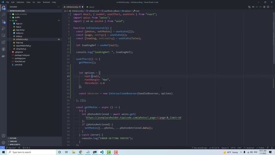The image size is (275, 155).
Task: Open Run and Debug view
Action: click(3, 29)
